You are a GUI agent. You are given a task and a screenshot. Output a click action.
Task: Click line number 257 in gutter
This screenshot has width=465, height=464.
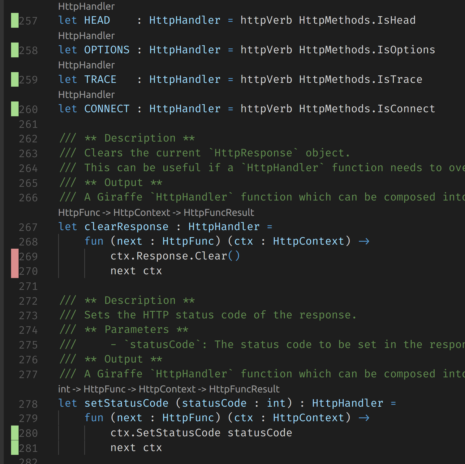click(x=28, y=21)
